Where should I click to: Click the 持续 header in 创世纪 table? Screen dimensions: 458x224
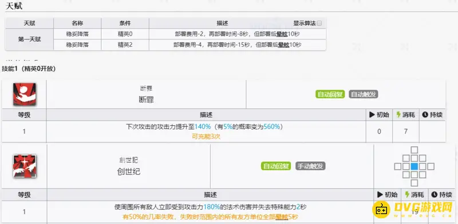(442, 194)
